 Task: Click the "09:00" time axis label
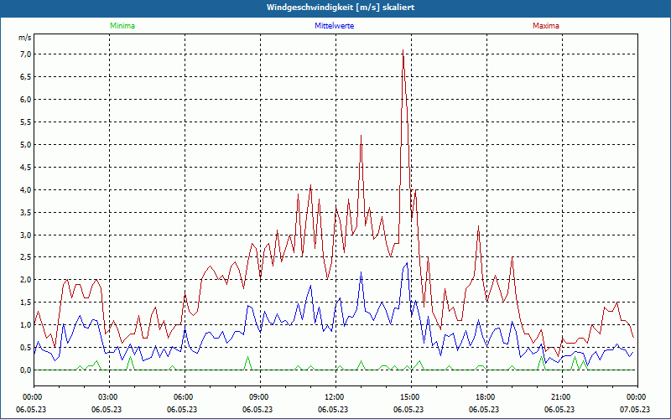coord(260,397)
